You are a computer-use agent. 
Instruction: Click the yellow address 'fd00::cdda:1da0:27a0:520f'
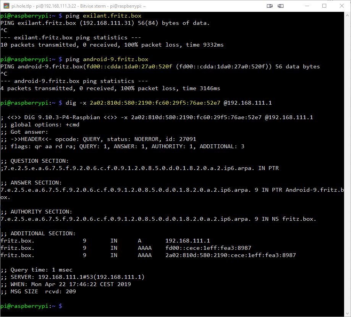(x=129, y=67)
